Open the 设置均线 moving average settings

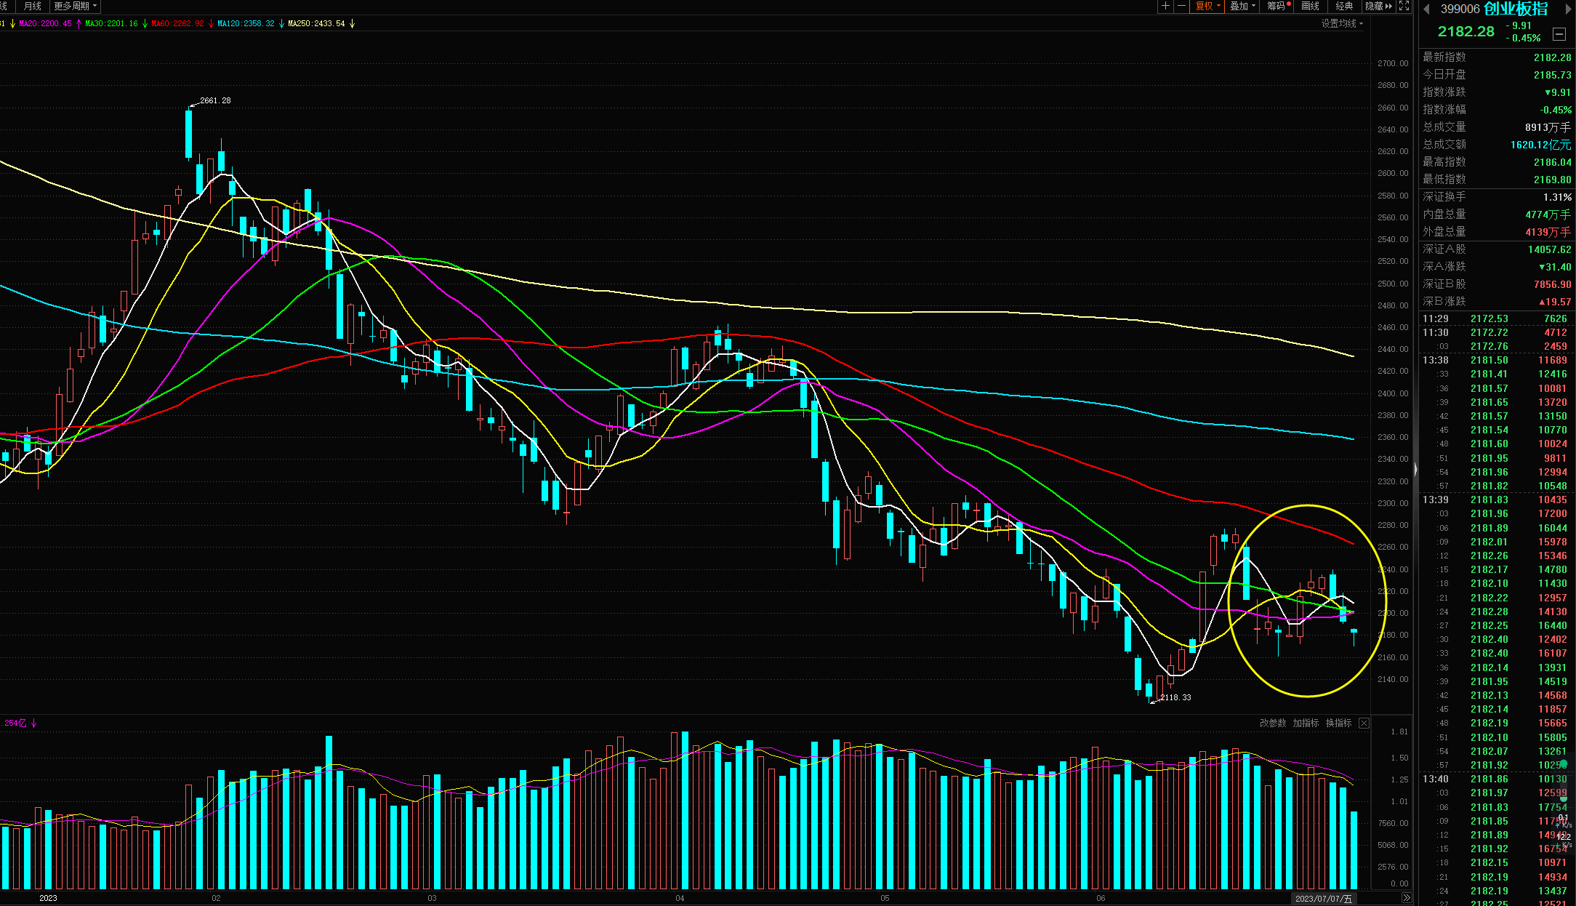(x=1341, y=23)
